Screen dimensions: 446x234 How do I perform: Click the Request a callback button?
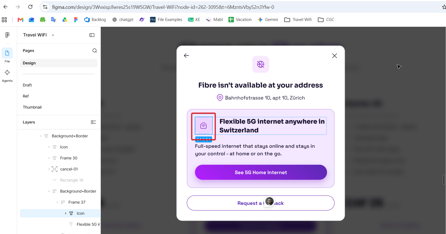coord(261,203)
